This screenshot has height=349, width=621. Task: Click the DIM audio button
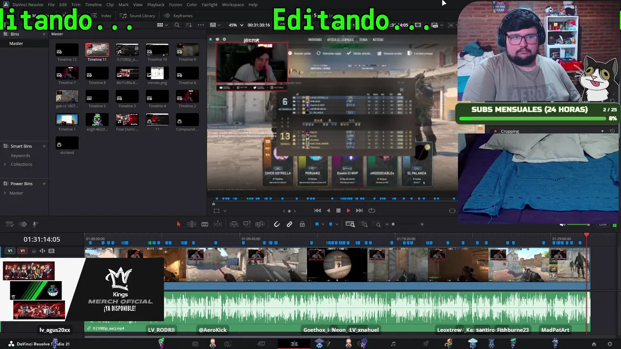(603, 224)
